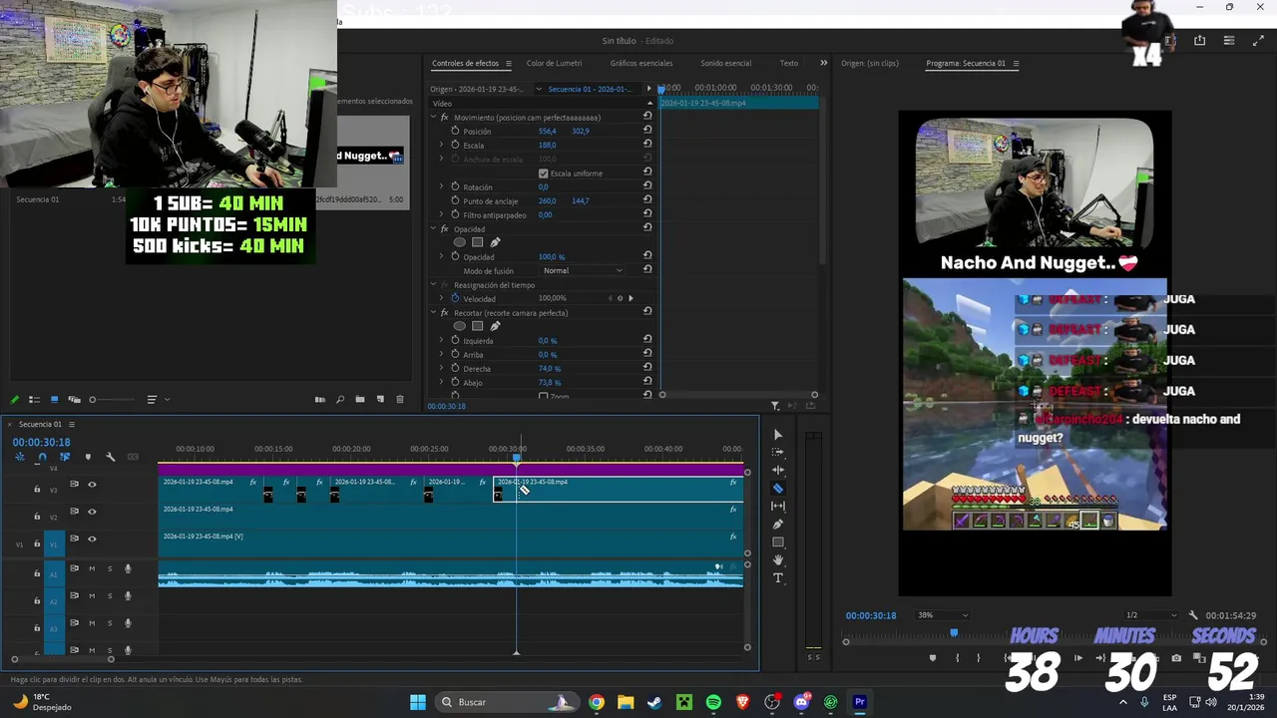Toggle Snap magnet in the timeline
Screen dimensions: 1277x718
pos(42,457)
